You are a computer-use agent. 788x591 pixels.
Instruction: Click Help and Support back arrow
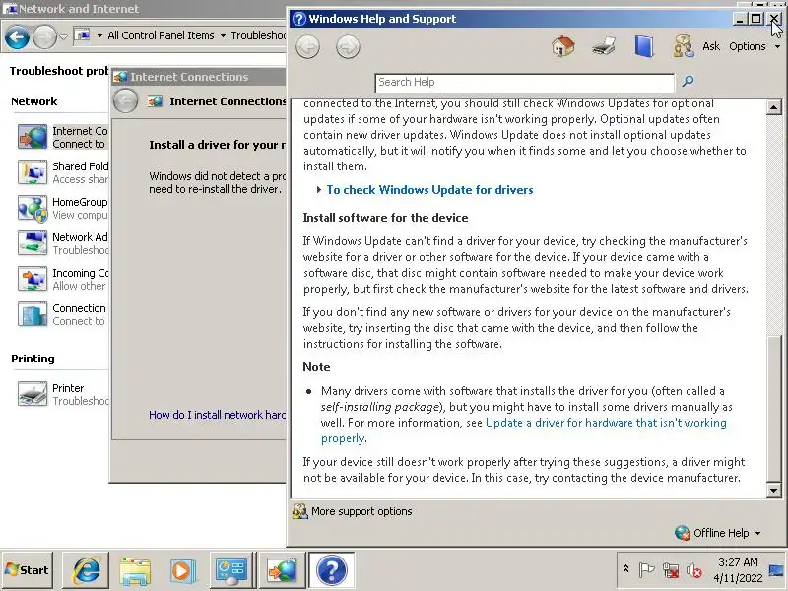click(x=307, y=47)
